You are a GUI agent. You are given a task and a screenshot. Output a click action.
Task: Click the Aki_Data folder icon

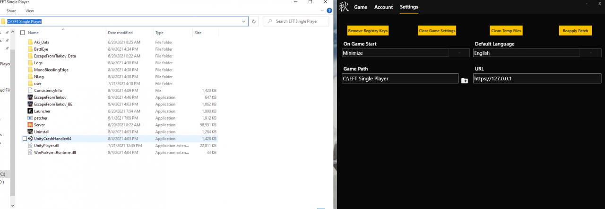[x=30, y=42]
